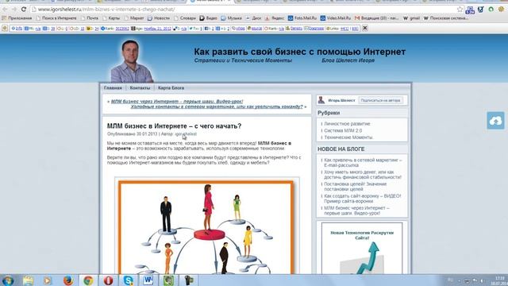Open Firefox from the taskbar
The width and height of the screenshot is (508, 286).
[x=67, y=280]
